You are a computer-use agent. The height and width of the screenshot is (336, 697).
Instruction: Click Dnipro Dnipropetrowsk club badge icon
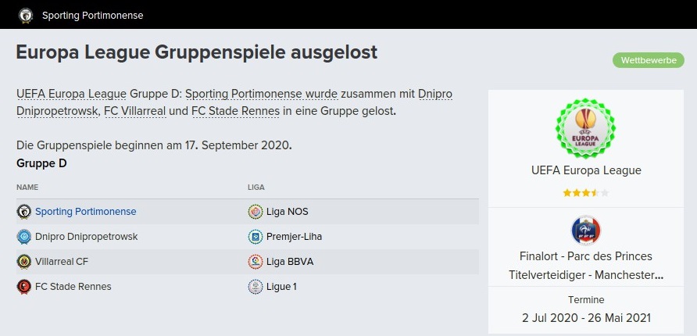(x=23, y=237)
